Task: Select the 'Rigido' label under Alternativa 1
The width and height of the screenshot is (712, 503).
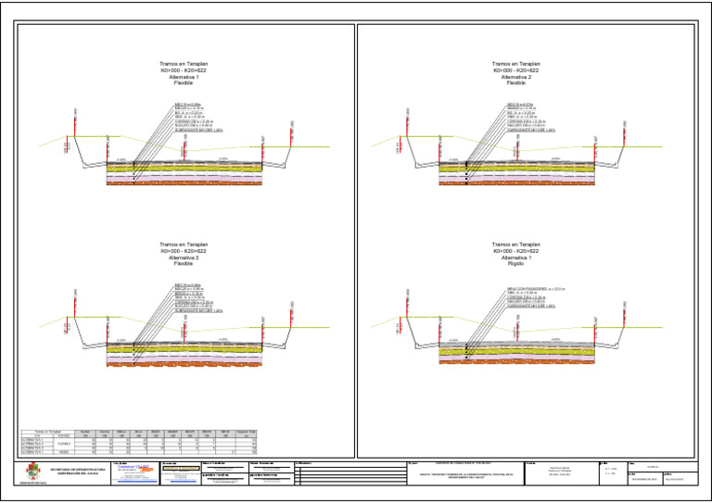Action: (515, 263)
